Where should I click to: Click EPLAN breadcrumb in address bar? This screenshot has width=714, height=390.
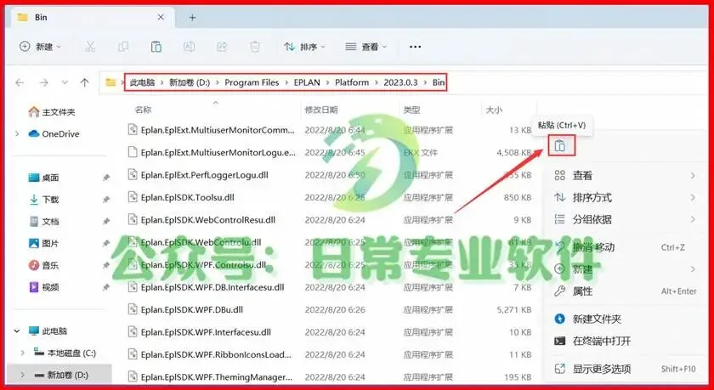pyautogui.click(x=307, y=82)
